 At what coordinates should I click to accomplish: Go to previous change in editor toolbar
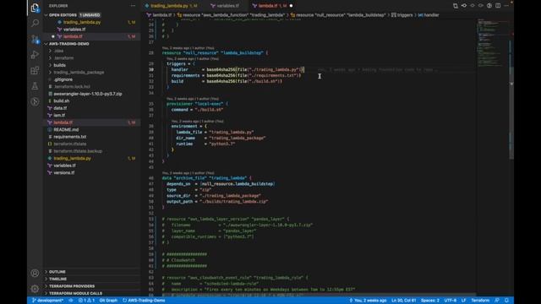point(473,6)
